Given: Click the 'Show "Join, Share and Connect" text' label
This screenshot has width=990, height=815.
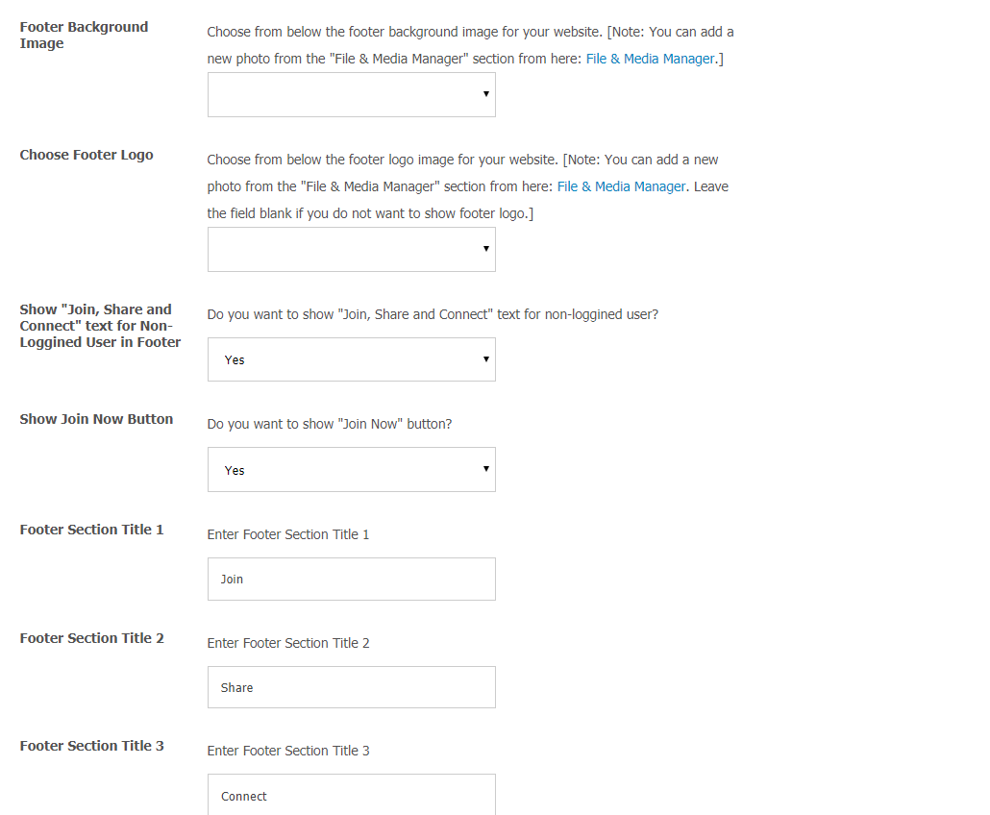Looking at the screenshot, I should point(100,326).
